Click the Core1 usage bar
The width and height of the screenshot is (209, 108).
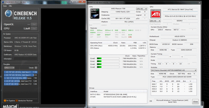point(108,61)
